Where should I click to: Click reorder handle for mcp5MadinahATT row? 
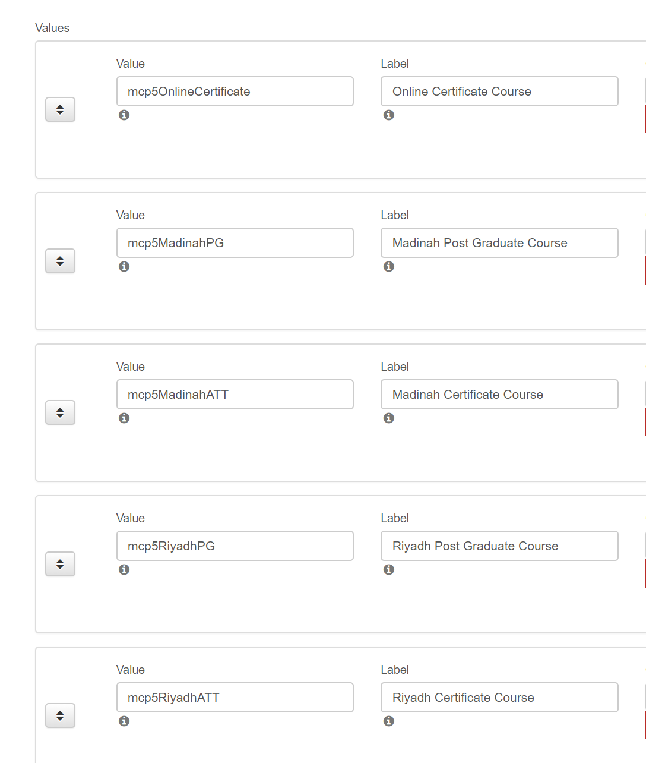(x=60, y=412)
